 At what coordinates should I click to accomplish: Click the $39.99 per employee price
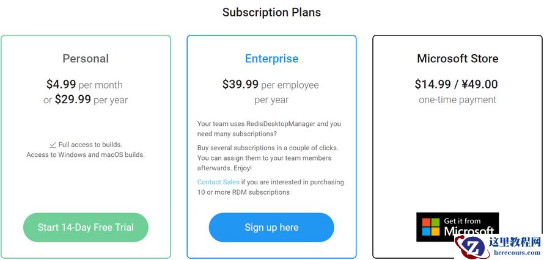pyautogui.click(x=270, y=85)
